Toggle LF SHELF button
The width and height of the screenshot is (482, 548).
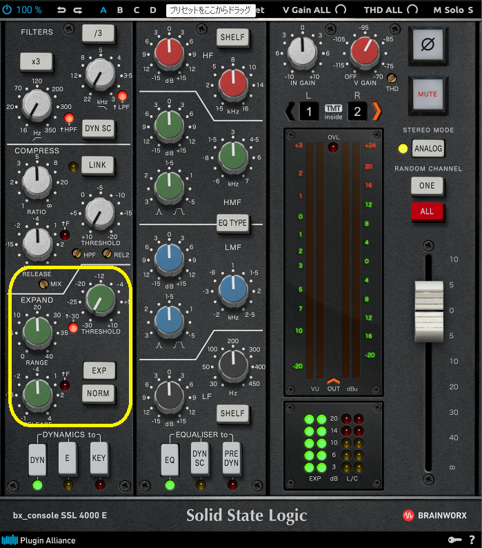point(232,414)
